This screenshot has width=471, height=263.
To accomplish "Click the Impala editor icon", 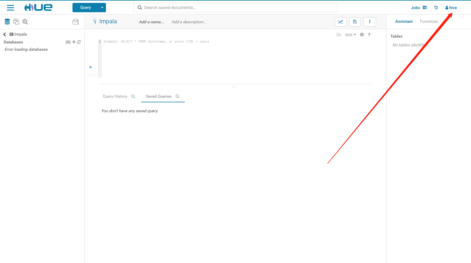I will click(95, 21).
